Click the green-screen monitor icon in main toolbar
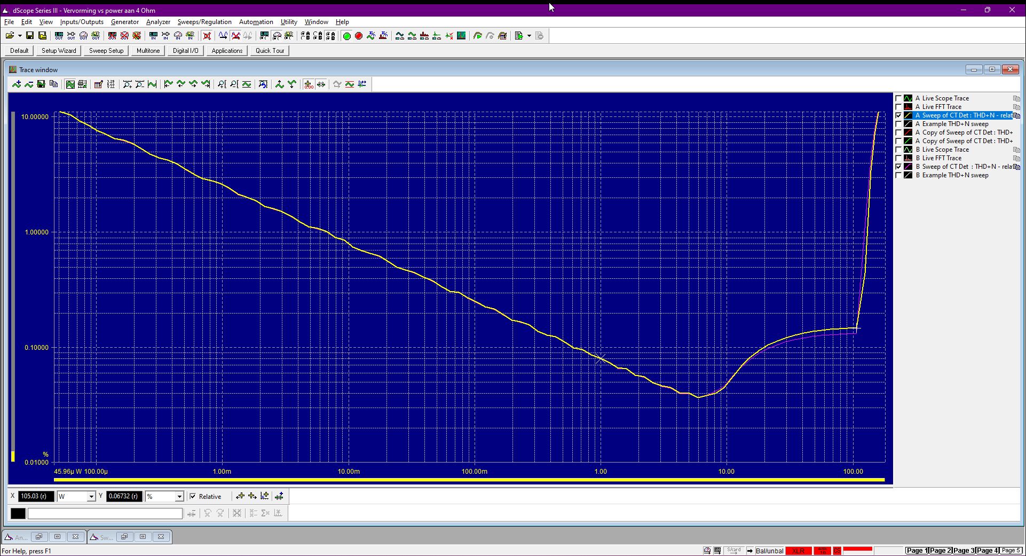The height and width of the screenshot is (556, 1026). tap(461, 36)
